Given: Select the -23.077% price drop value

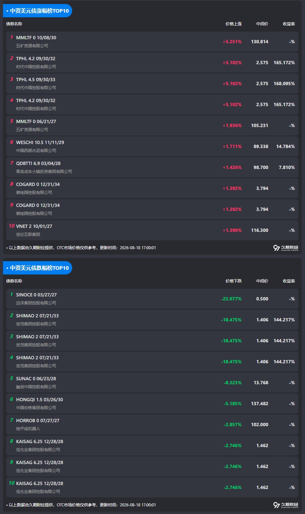Looking at the screenshot, I should point(231,299).
